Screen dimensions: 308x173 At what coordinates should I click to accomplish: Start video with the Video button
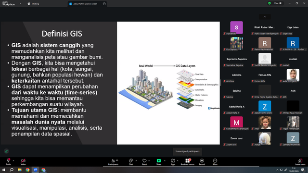pyautogui.click(x=23, y=161)
